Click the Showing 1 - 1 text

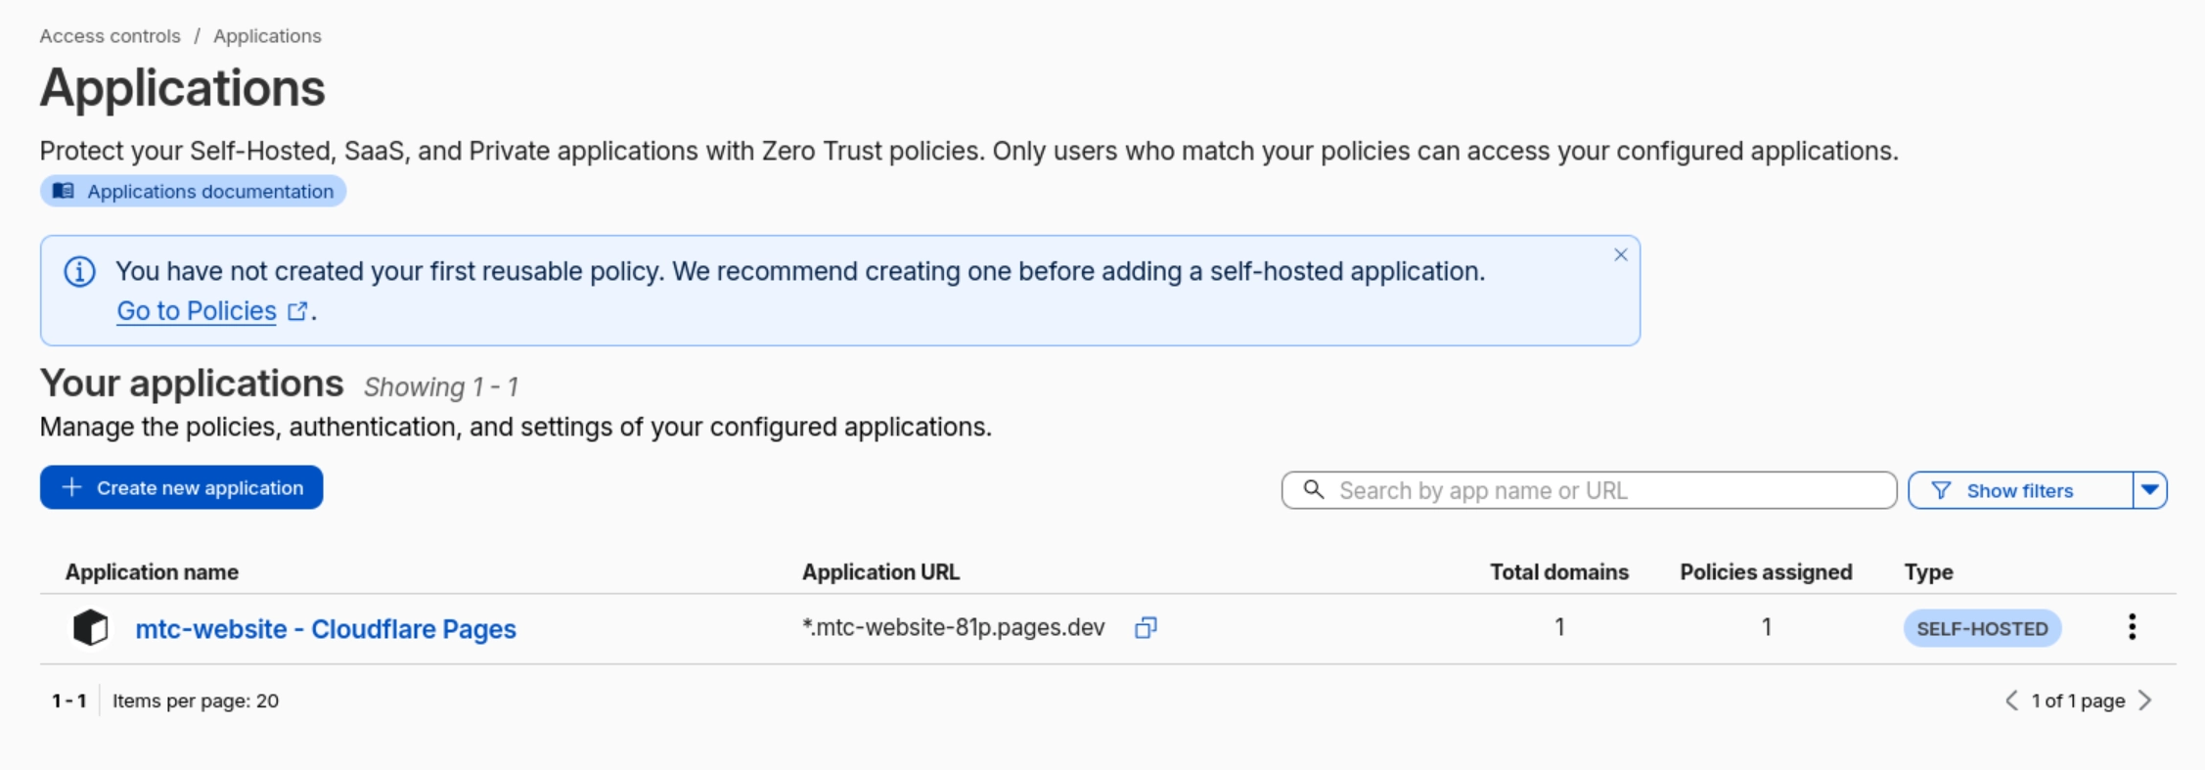[441, 387]
